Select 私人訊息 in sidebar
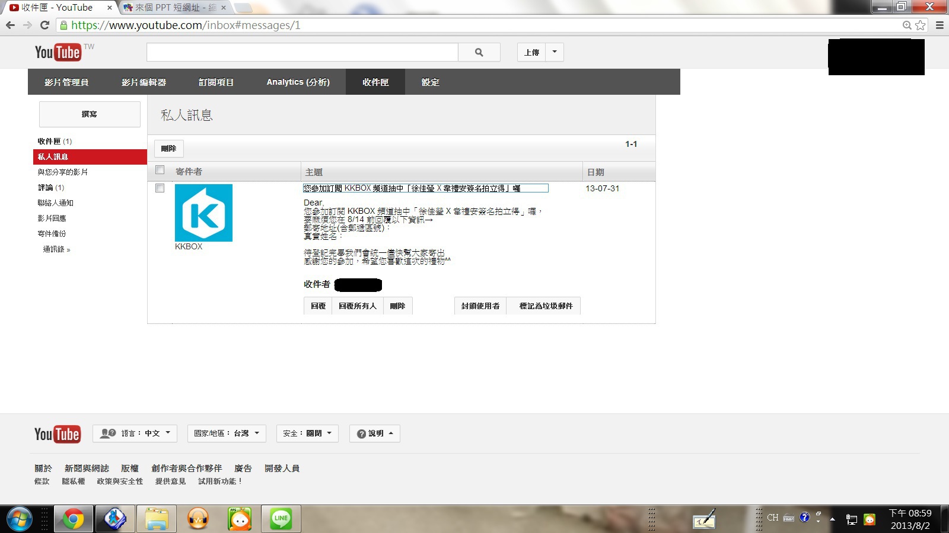949x533 pixels. pyautogui.click(x=90, y=157)
